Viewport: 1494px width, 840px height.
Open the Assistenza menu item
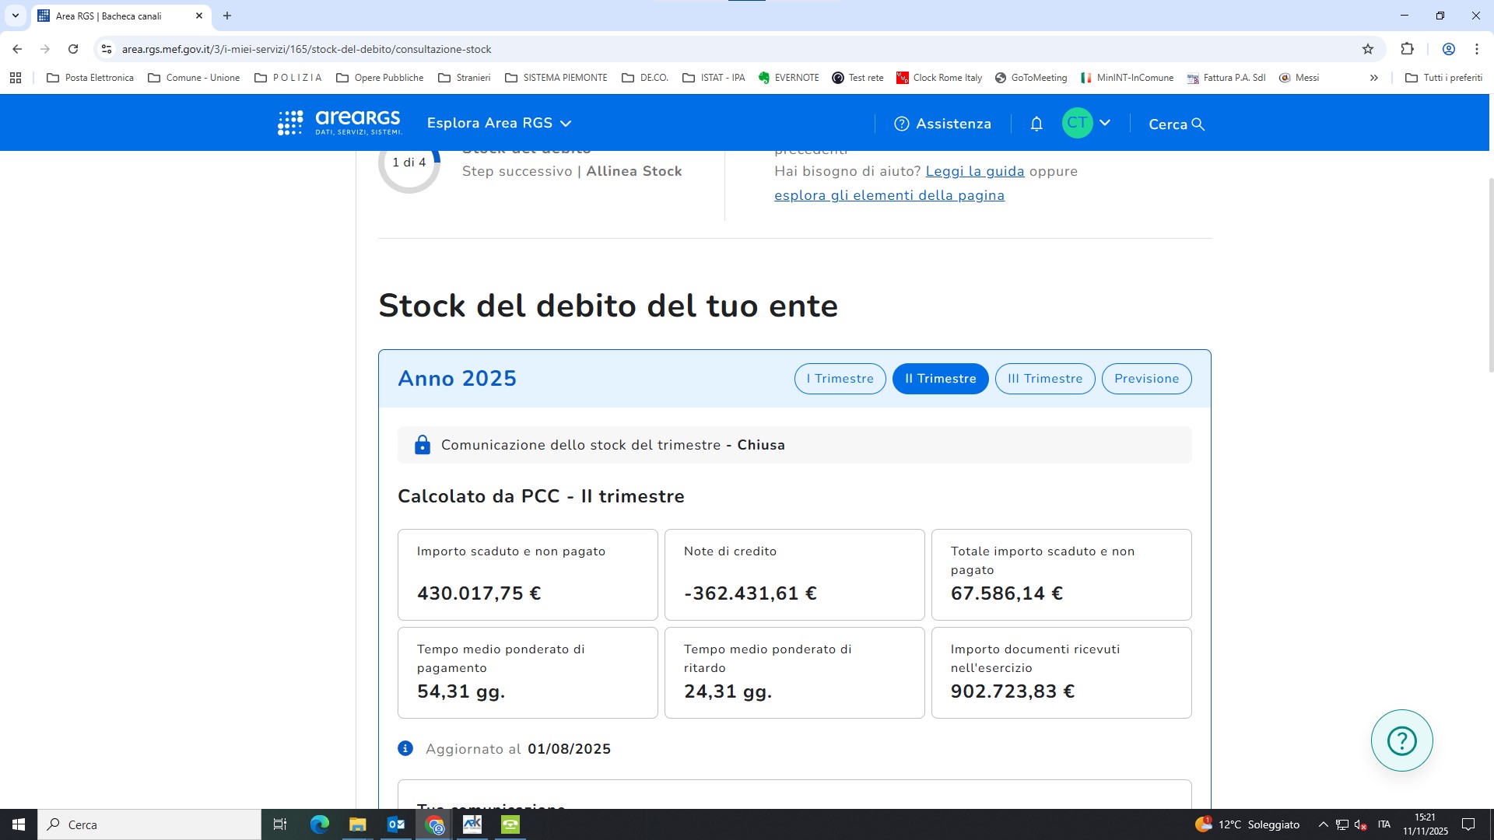942,124
